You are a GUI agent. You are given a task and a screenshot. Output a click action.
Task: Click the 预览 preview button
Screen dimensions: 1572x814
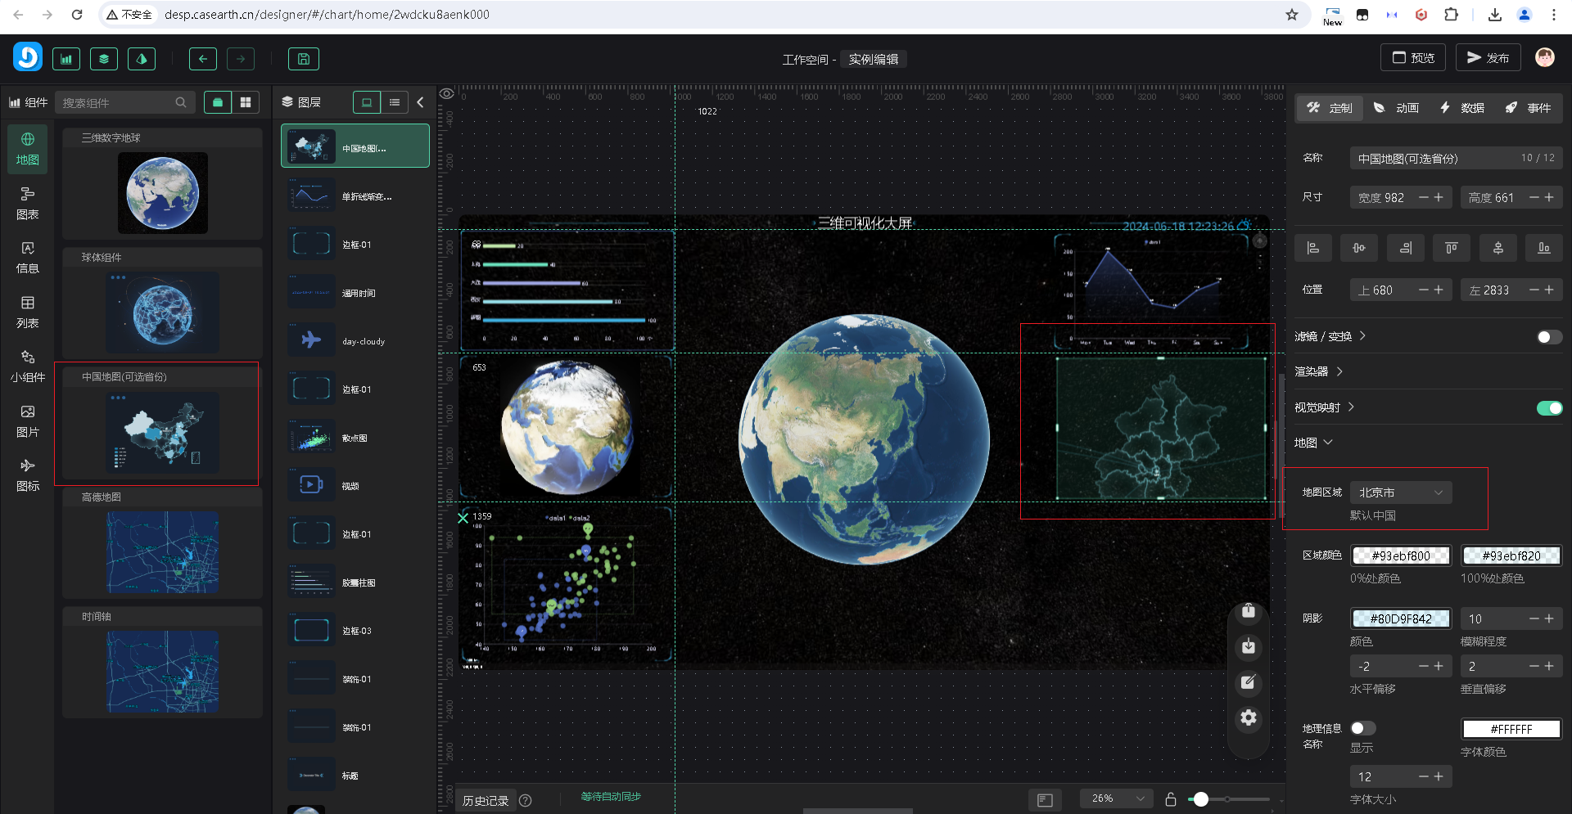click(x=1413, y=58)
